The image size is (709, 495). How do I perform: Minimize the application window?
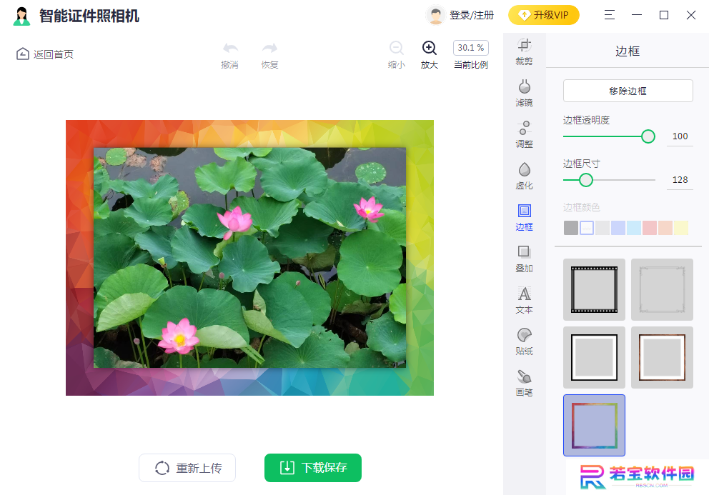(637, 16)
